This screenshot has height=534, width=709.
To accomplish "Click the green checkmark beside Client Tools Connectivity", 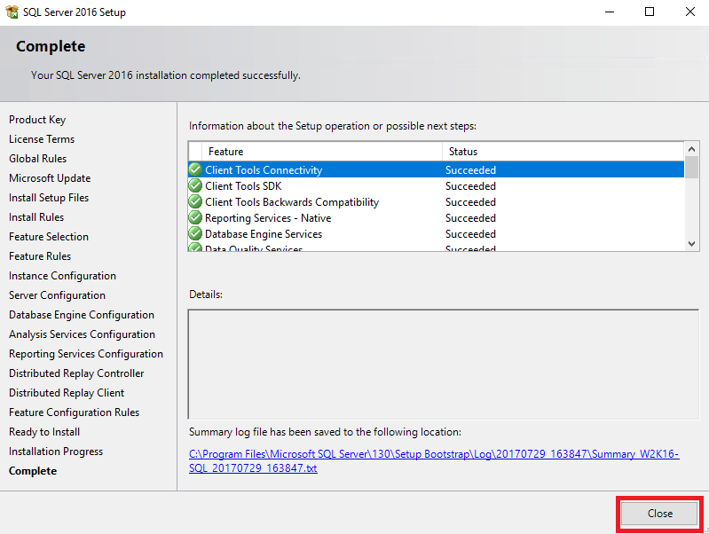I will pyautogui.click(x=195, y=169).
